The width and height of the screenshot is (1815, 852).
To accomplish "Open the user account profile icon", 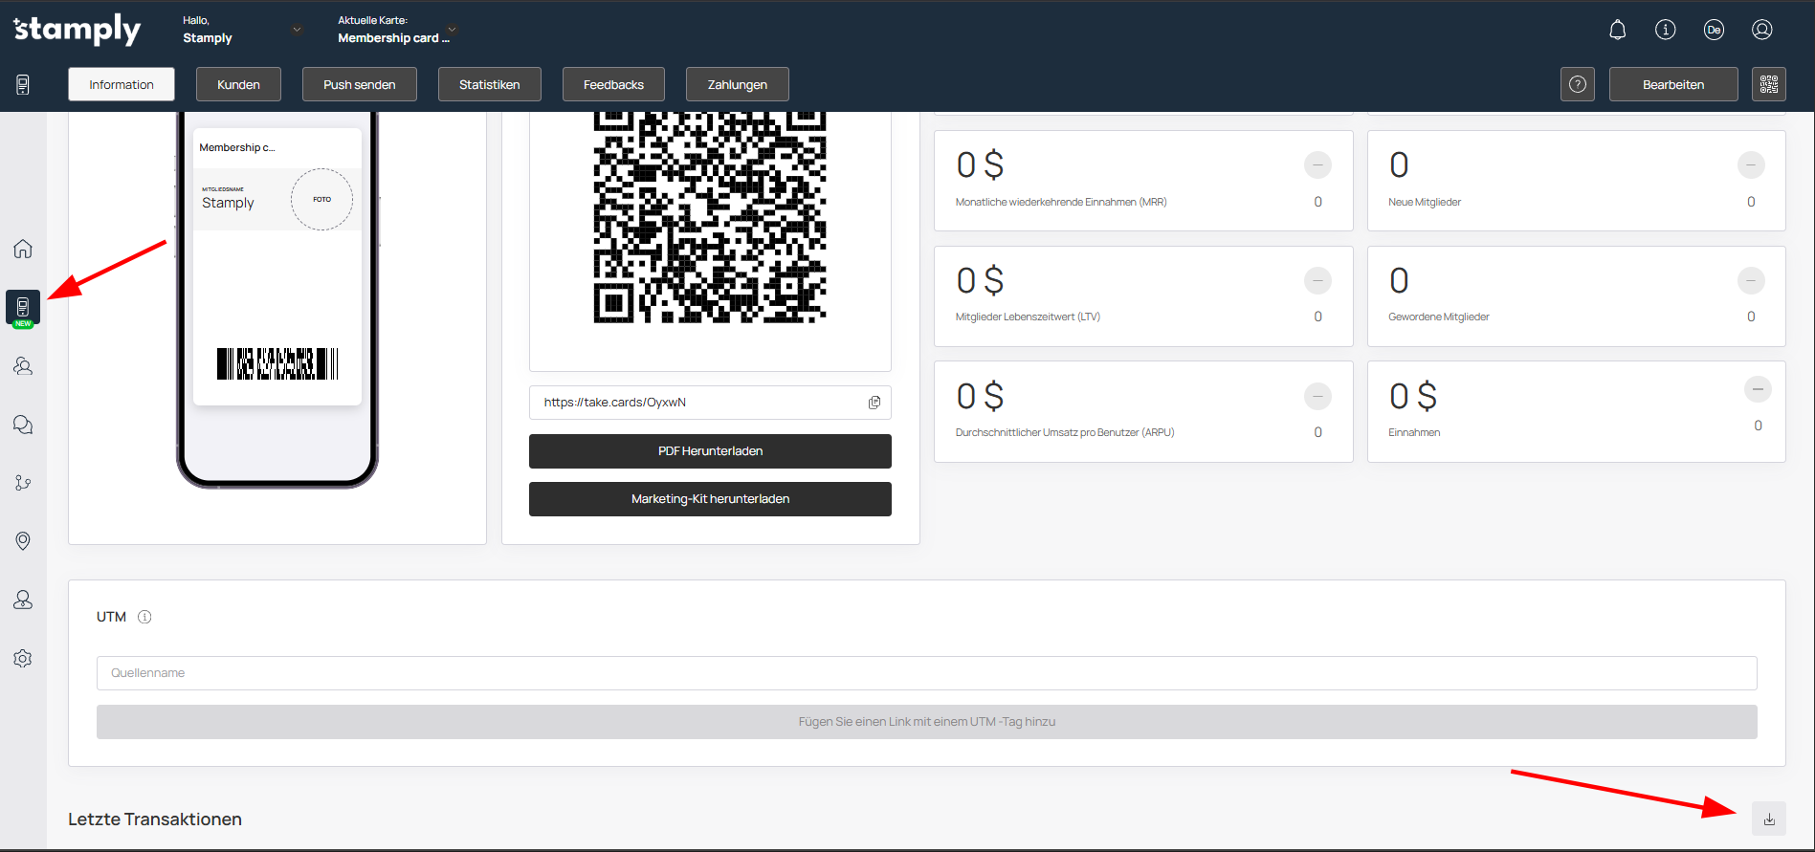I will (1761, 30).
